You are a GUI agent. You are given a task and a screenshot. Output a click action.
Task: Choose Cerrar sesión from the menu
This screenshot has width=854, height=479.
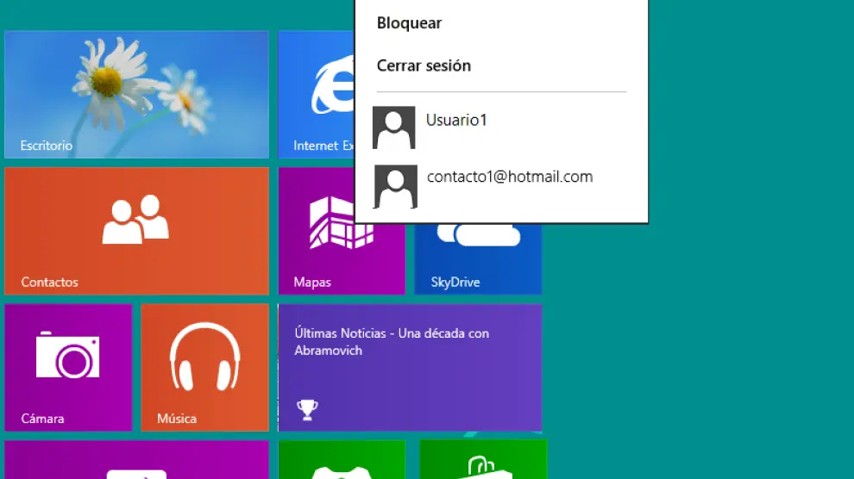(424, 65)
